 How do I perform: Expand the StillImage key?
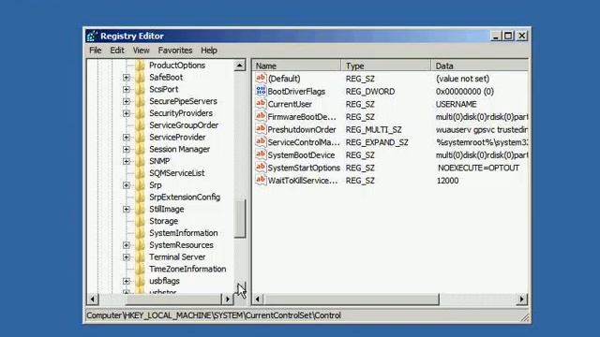point(127,210)
